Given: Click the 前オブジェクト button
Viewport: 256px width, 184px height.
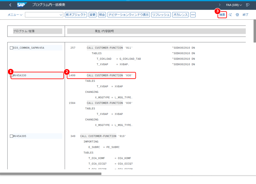Looking at the screenshot, I should tap(76, 15).
